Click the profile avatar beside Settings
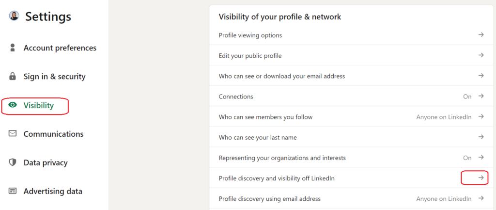The image size is (496, 210). (14, 16)
